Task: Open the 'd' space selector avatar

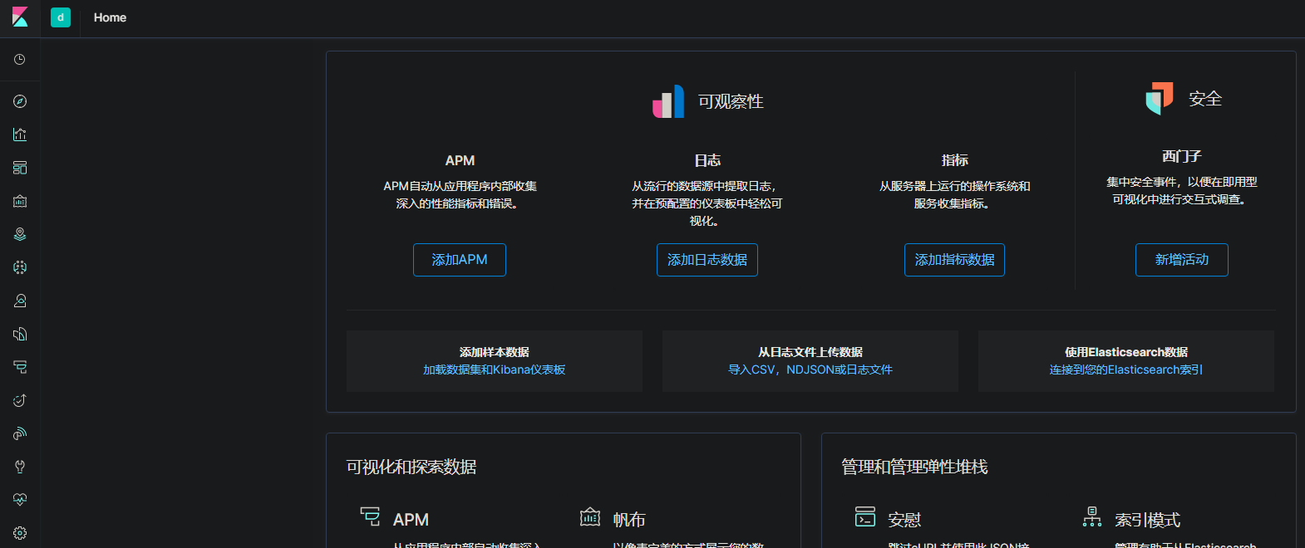Action: 61,17
